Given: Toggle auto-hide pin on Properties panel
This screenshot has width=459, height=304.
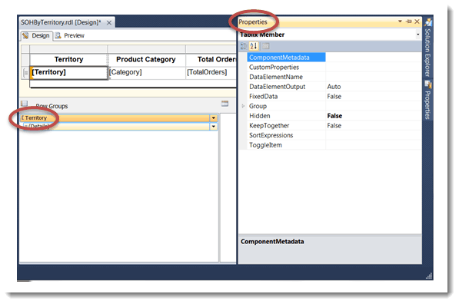Looking at the screenshot, I should (409, 21).
